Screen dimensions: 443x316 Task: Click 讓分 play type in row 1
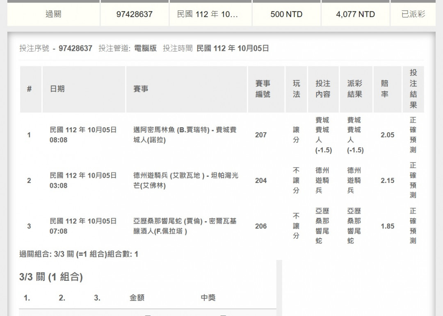296,135
